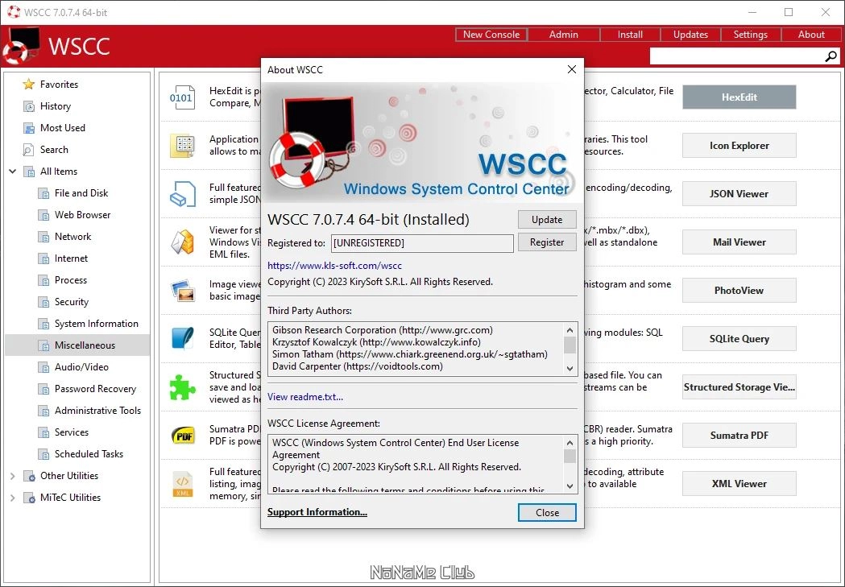Screen dimensions: 845x587
Task: Launch PhotoView
Action: click(x=739, y=290)
